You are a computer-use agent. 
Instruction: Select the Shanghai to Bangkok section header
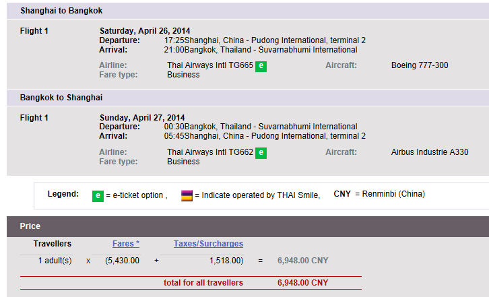[x=61, y=11]
